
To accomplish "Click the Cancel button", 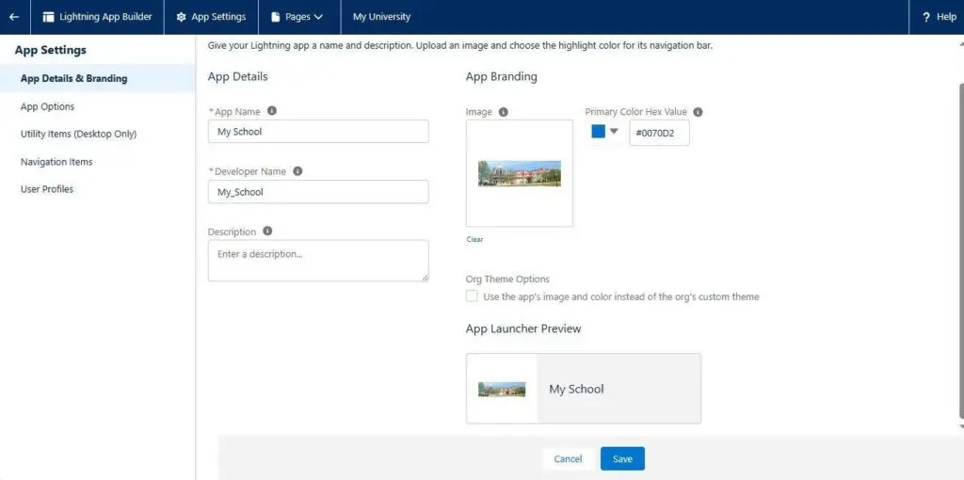I will (568, 459).
